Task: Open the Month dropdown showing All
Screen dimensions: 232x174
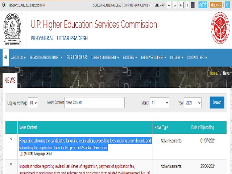Action: tap(159, 103)
